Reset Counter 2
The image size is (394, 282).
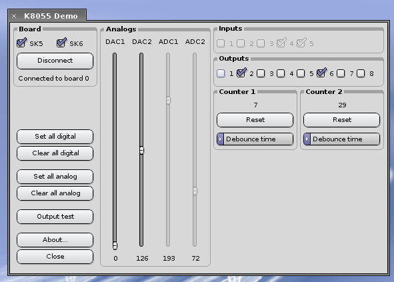point(341,120)
